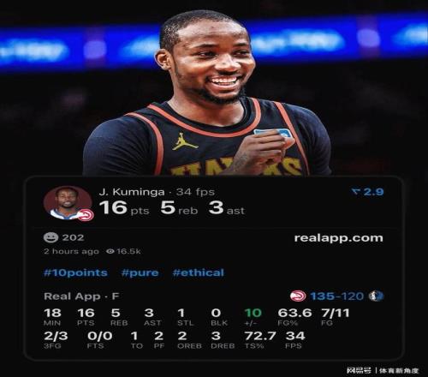The height and width of the screenshot is (377, 428).
Task: Click the 72.7 TS% stat
Action: (x=260, y=339)
